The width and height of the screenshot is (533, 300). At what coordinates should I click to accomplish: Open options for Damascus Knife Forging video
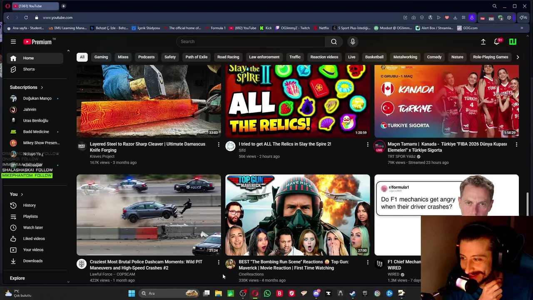point(219,144)
